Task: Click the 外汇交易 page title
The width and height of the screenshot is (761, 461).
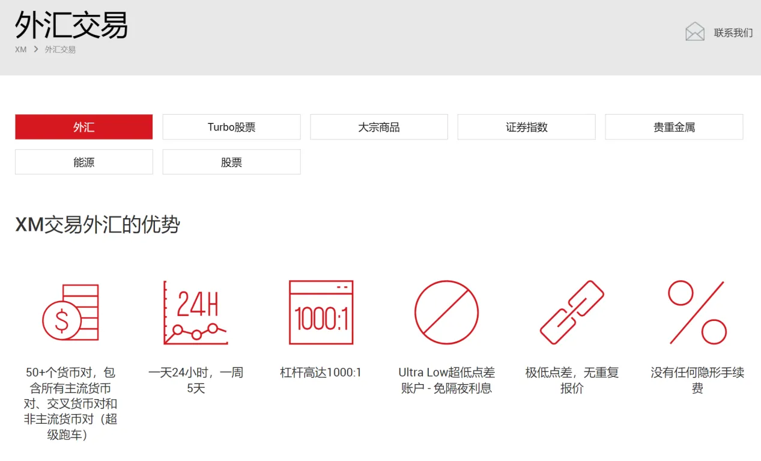Action: (71, 25)
